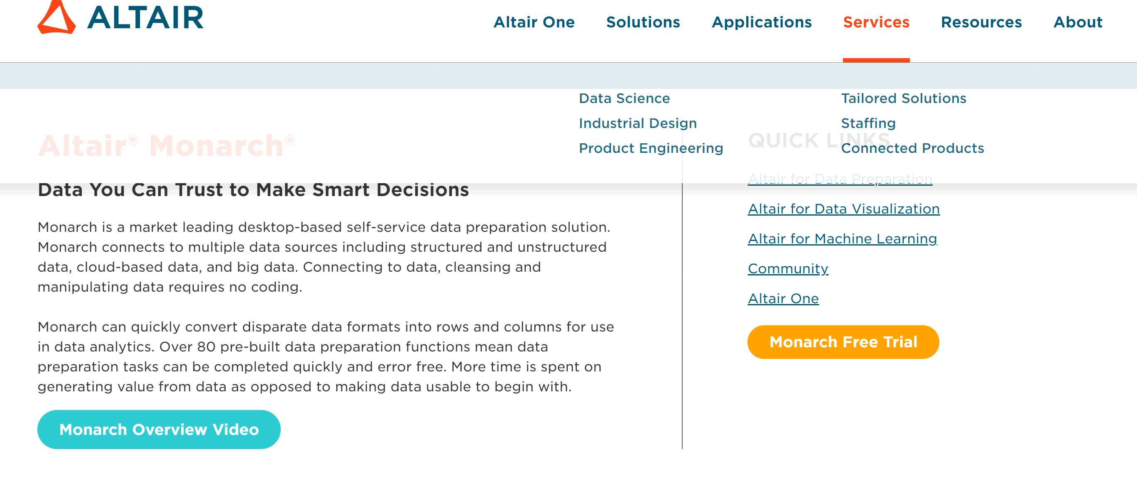Go to Staffing services page
Screen dimensions: 1137x496
[868, 123]
